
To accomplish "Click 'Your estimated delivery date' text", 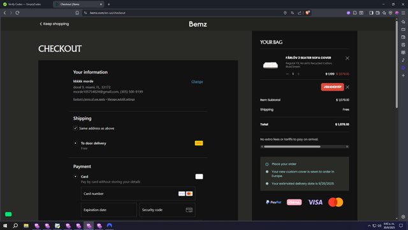I will coord(303,183).
